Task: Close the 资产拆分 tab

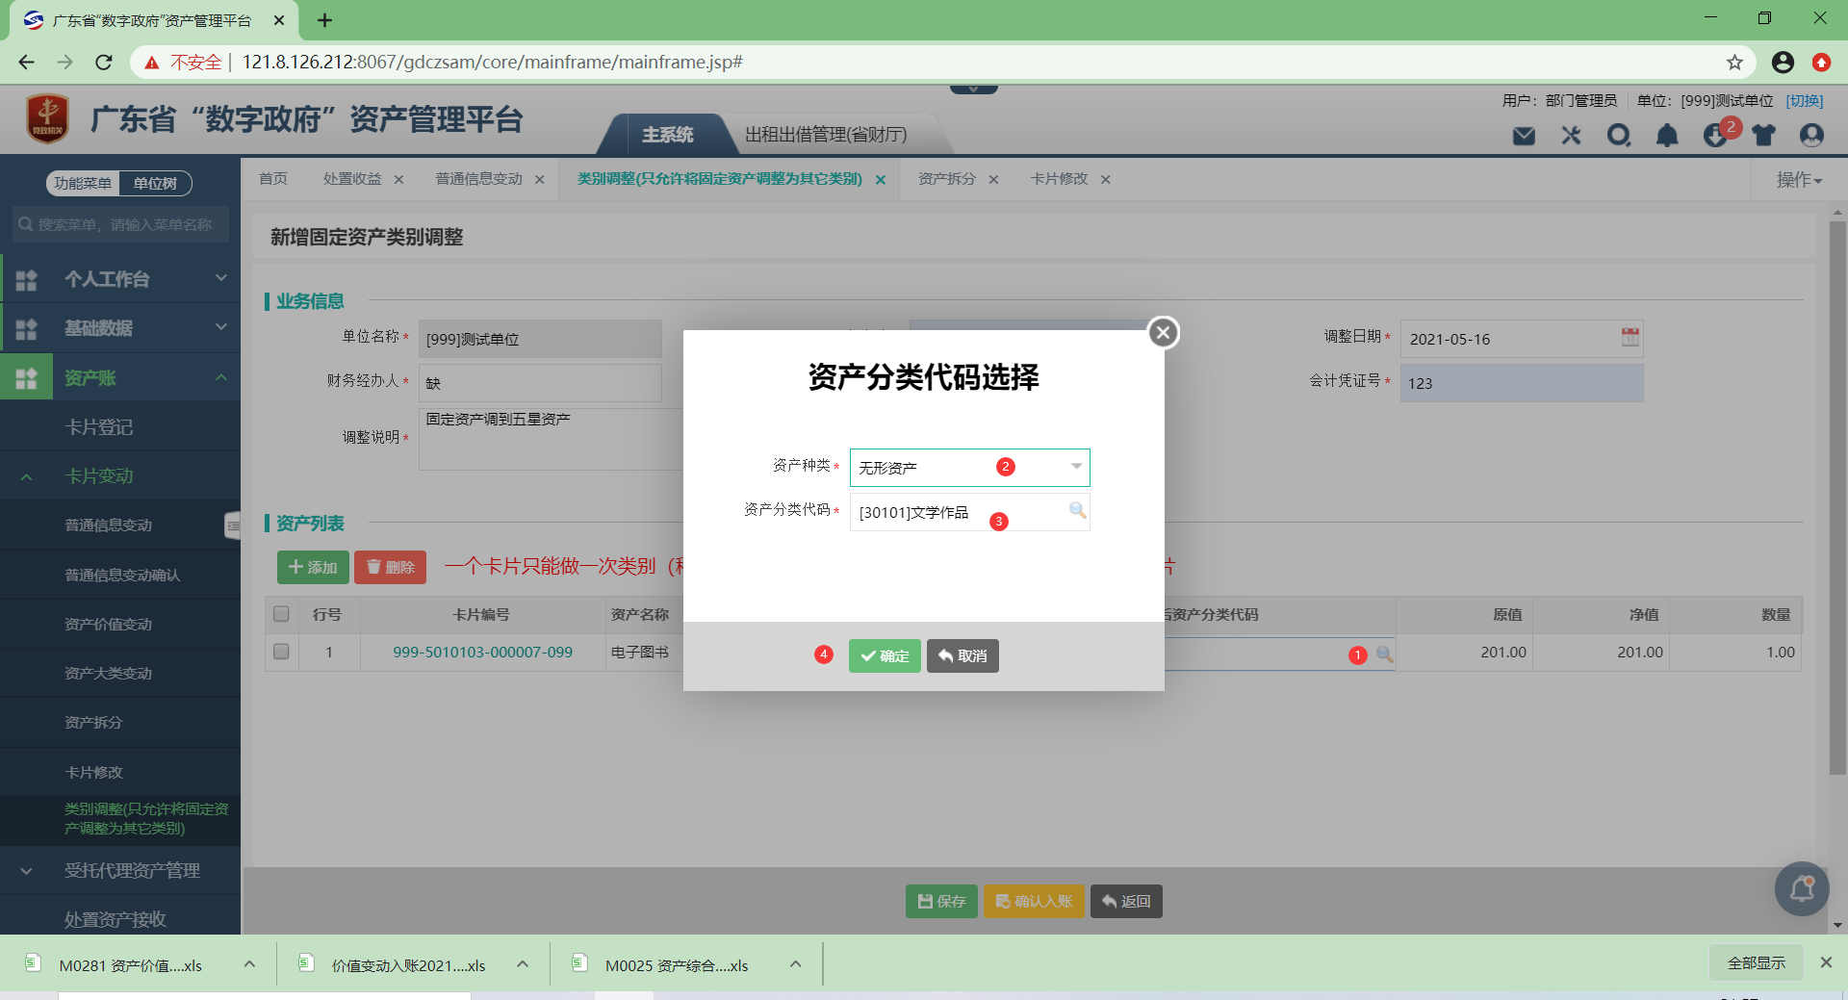Action: (993, 180)
